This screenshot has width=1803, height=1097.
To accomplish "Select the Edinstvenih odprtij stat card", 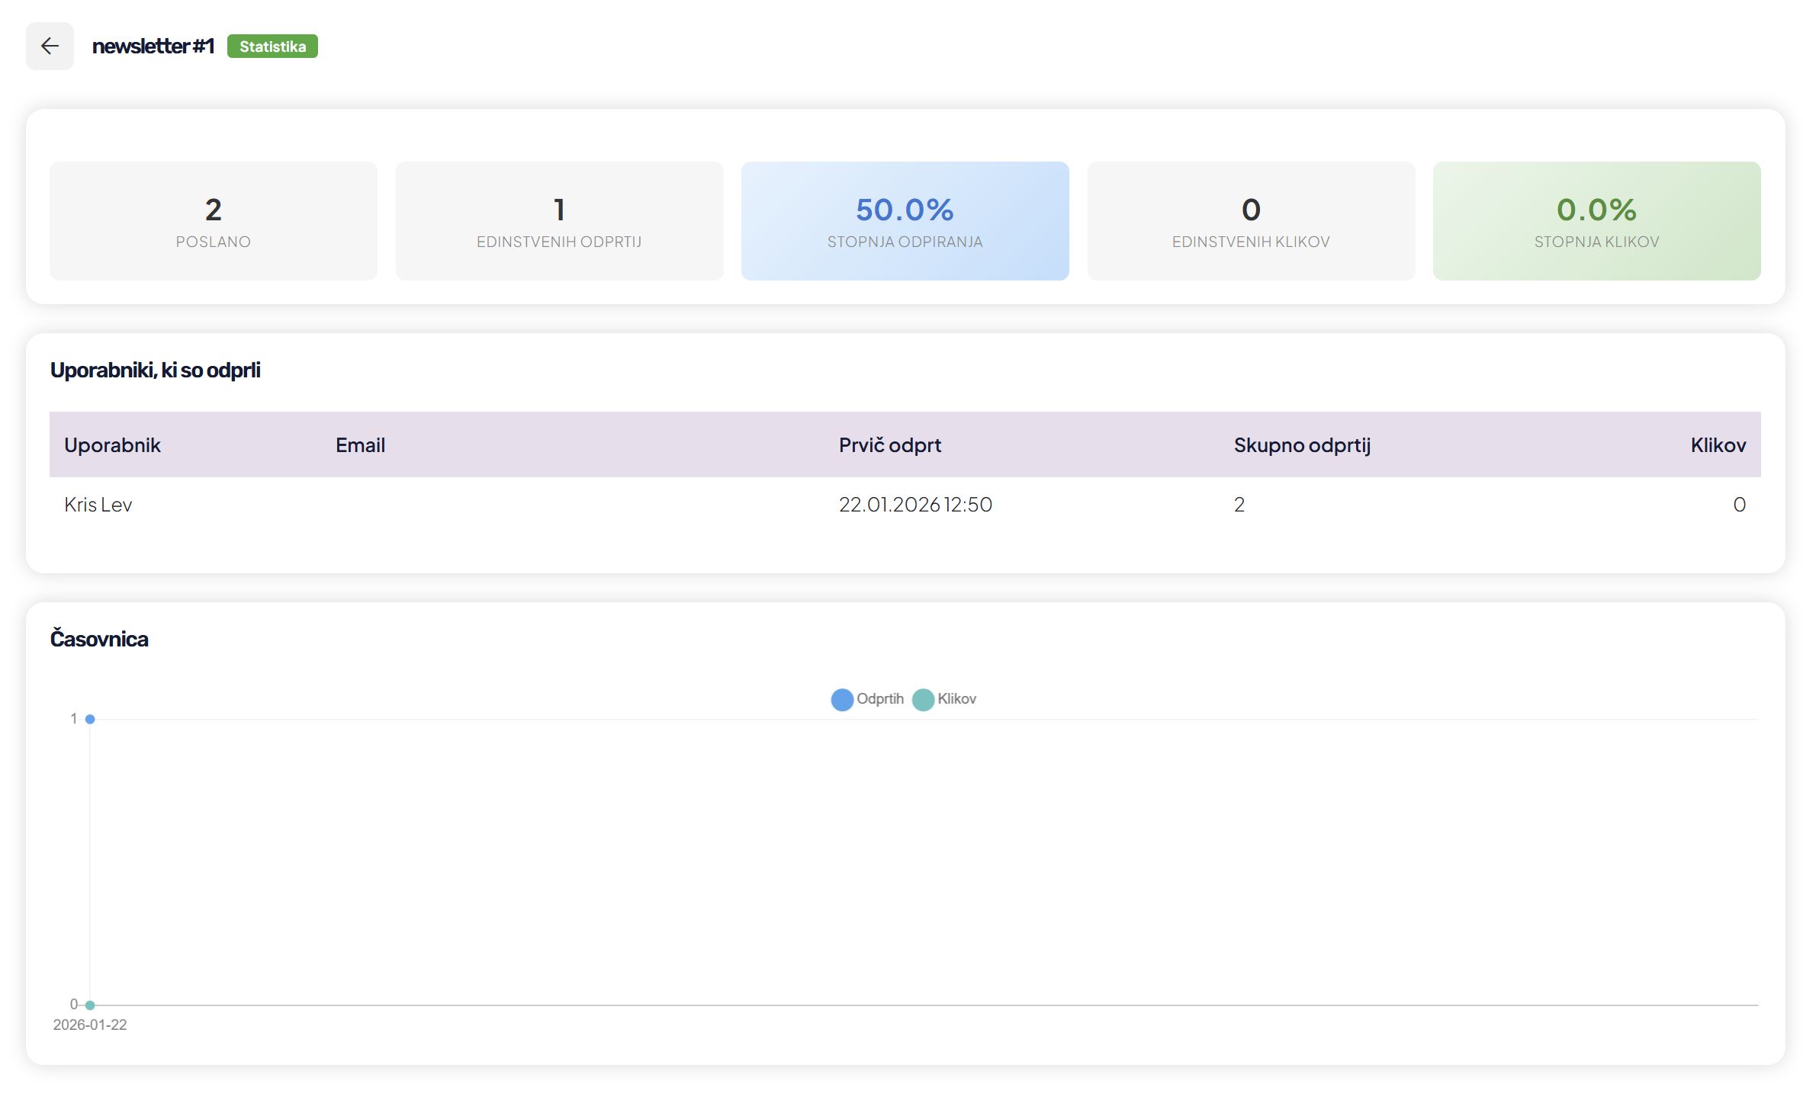I will coord(559,221).
